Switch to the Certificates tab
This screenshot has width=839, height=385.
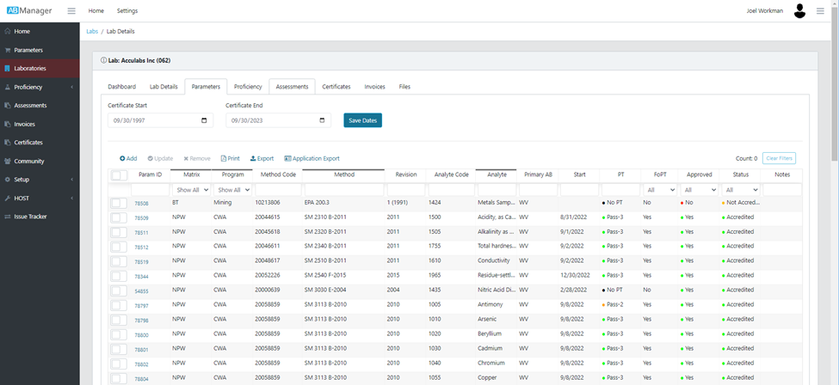pyautogui.click(x=336, y=87)
